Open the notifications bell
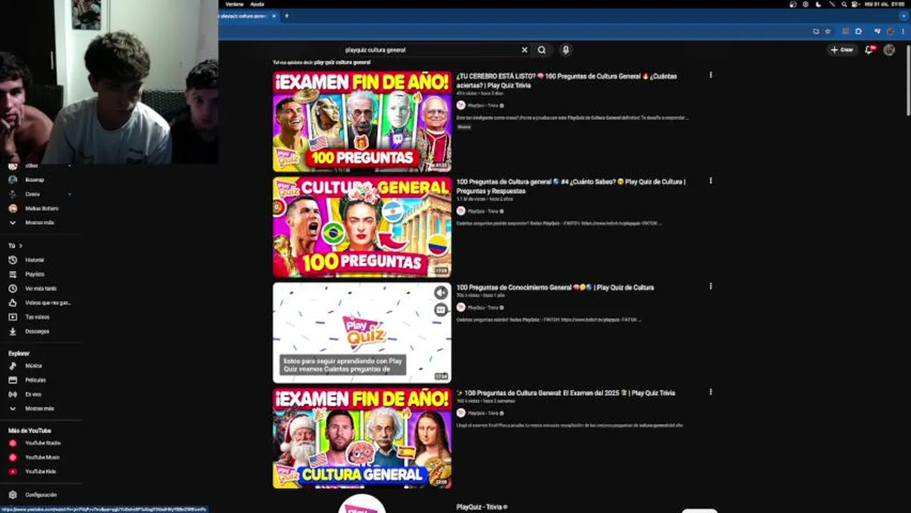 pos(869,50)
